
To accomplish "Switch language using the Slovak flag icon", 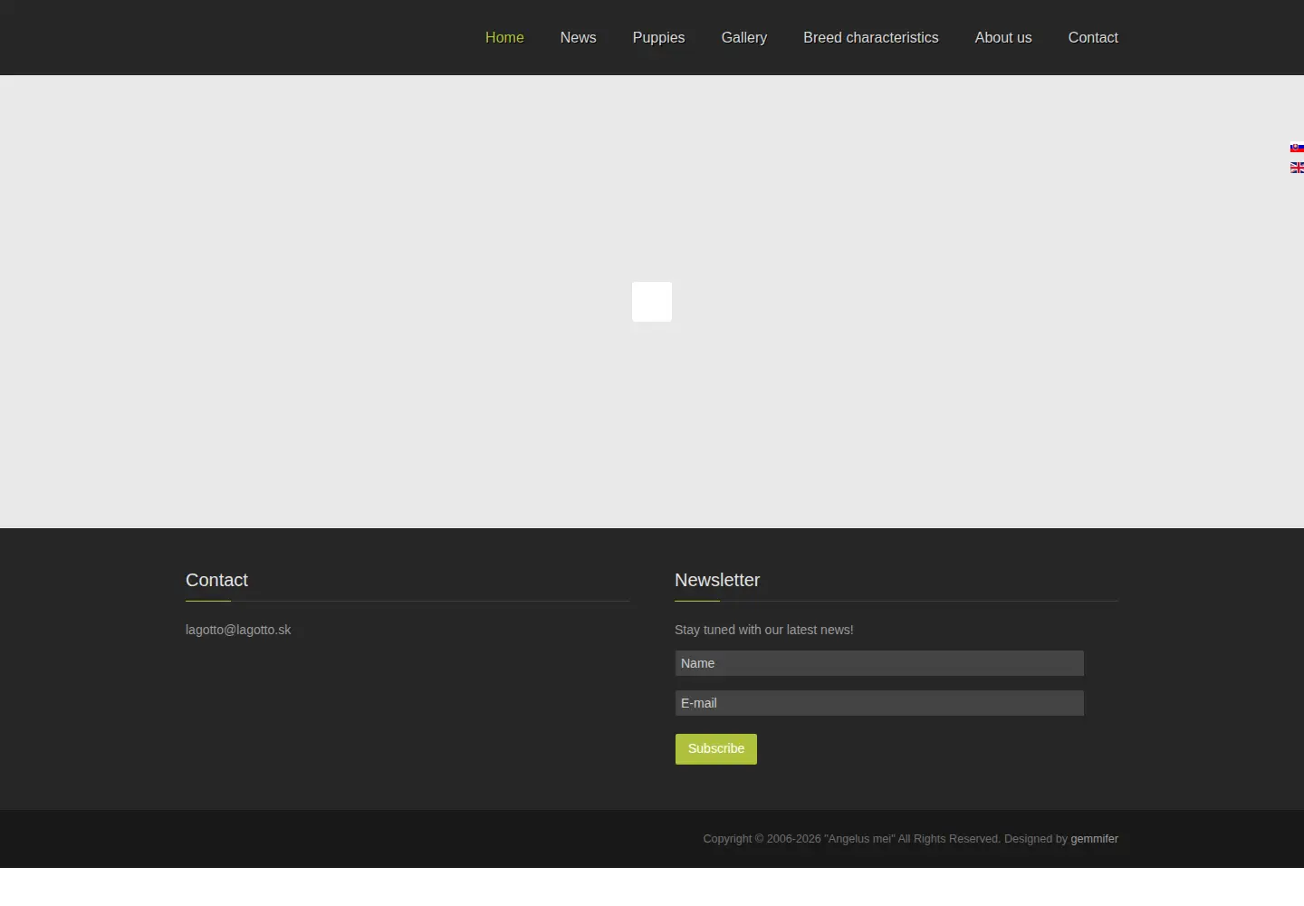I will click(1297, 148).
